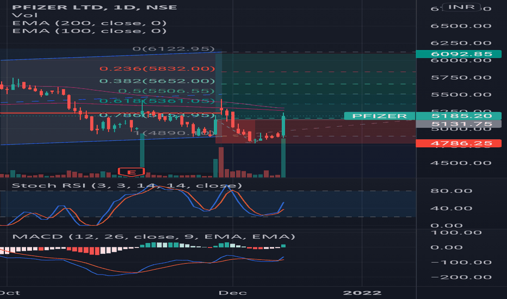Select Fibonacci level 0.618(5361.05) label

point(157,101)
